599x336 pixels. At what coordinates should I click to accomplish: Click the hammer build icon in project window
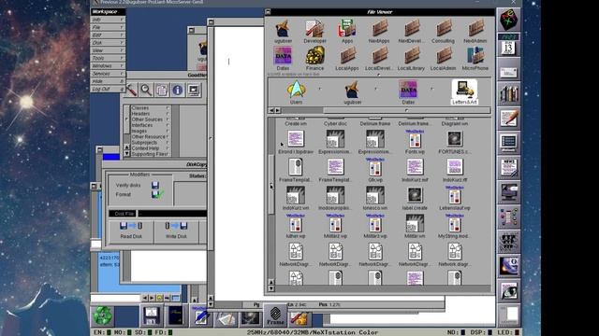point(131,91)
